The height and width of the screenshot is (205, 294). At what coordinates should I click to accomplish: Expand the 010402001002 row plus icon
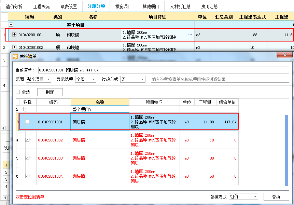click(x=14, y=47)
